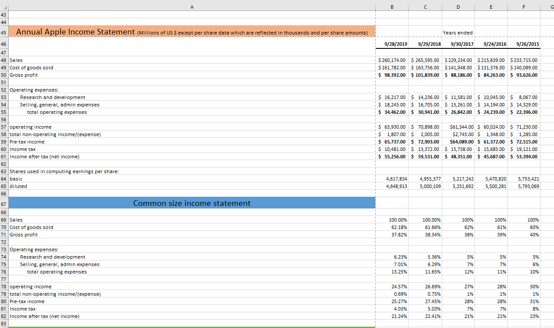The width and height of the screenshot is (554, 328).
Task: Select column D header
Action: (458, 7)
